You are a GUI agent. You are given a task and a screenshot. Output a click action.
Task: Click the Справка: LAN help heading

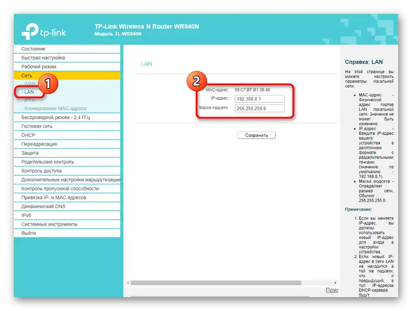pyautogui.click(x=364, y=62)
